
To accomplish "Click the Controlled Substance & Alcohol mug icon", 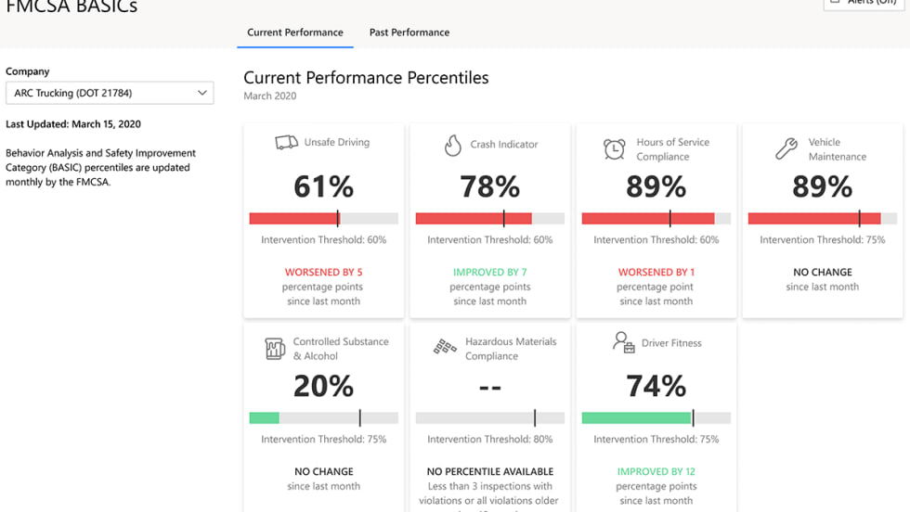I will coord(275,348).
